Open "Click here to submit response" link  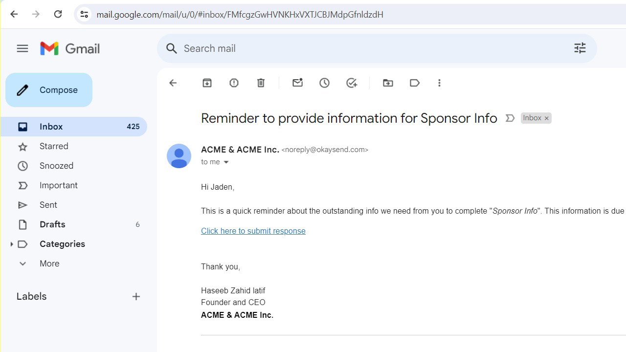tap(253, 231)
